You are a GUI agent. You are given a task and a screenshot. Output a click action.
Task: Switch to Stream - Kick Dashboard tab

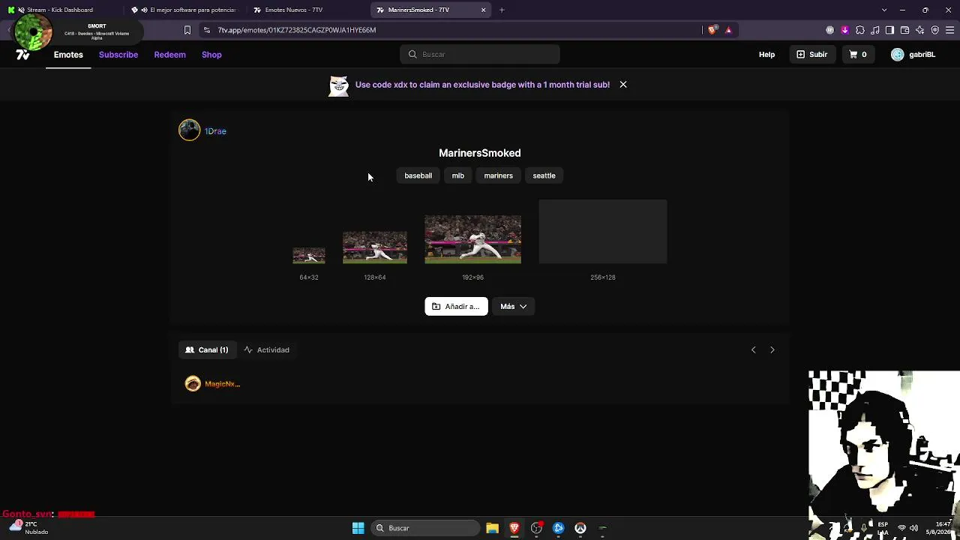pyautogui.click(x=60, y=10)
